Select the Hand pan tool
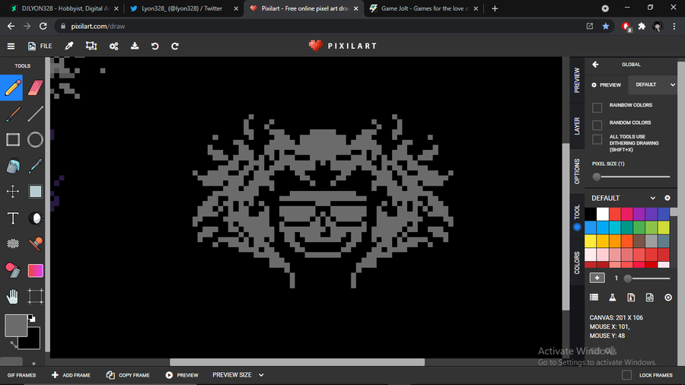The height and width of the screenshot is (385, 685). coord(13,297)
